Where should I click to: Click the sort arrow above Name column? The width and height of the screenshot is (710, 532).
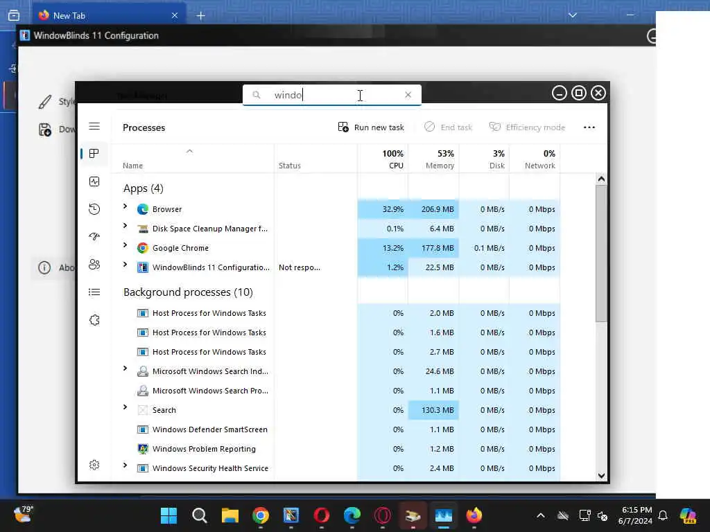pyautogui.click(x=190, y=151)
